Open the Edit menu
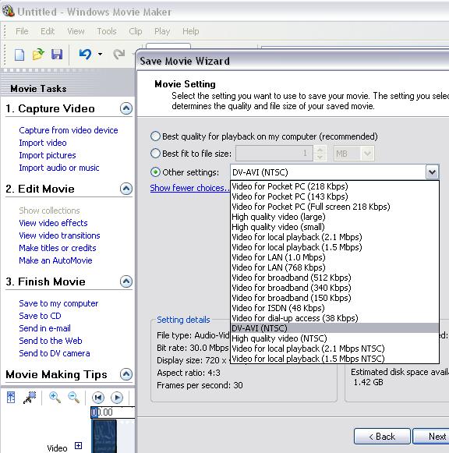The image size is (449, 453). coord(48,31)
